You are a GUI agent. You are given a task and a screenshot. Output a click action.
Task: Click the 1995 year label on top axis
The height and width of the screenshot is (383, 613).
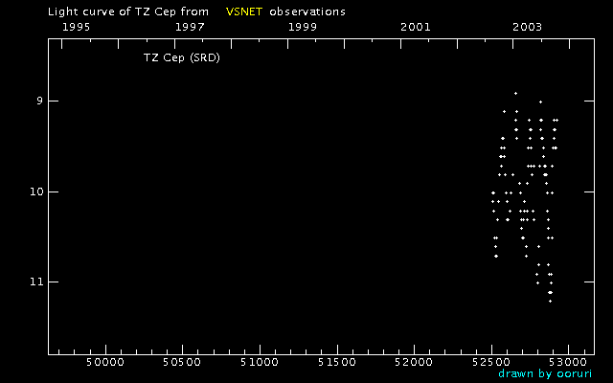click(x=77, y=27)
